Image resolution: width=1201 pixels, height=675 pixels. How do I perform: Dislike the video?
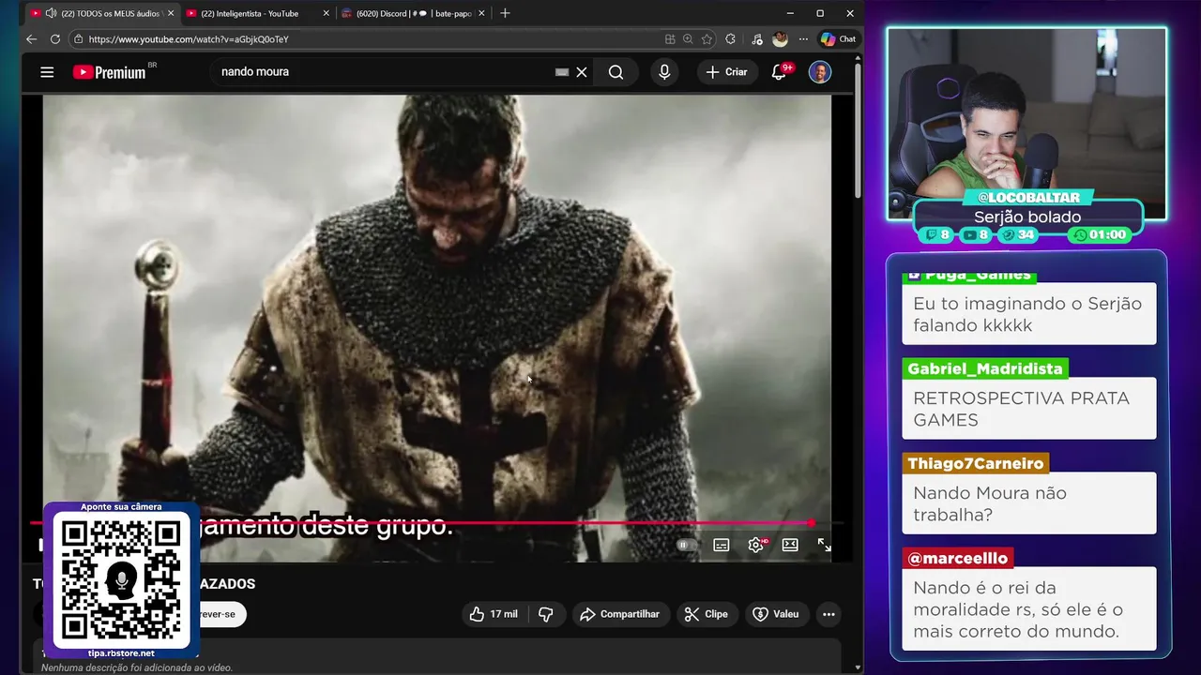(x=546, y=614)
